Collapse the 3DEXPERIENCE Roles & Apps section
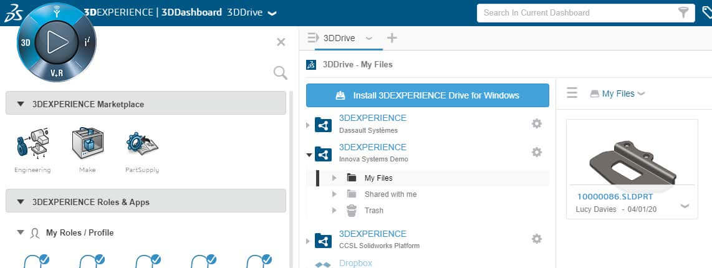Screen dimensions: 712x268 click(20, 202)
